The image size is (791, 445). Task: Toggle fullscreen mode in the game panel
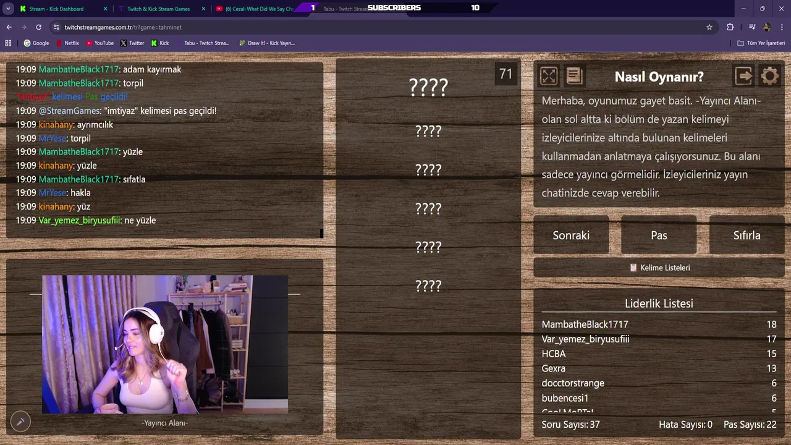click(x=549, y=76)
